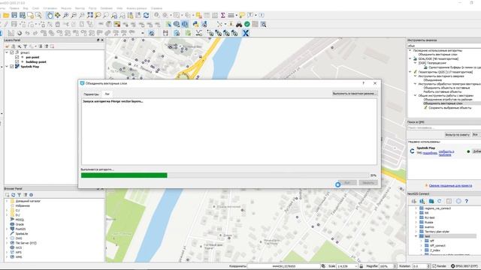The image size is (481, 270).
Task: Activate the Zoom In magnifier tool
Action: (x=65, y=15)
